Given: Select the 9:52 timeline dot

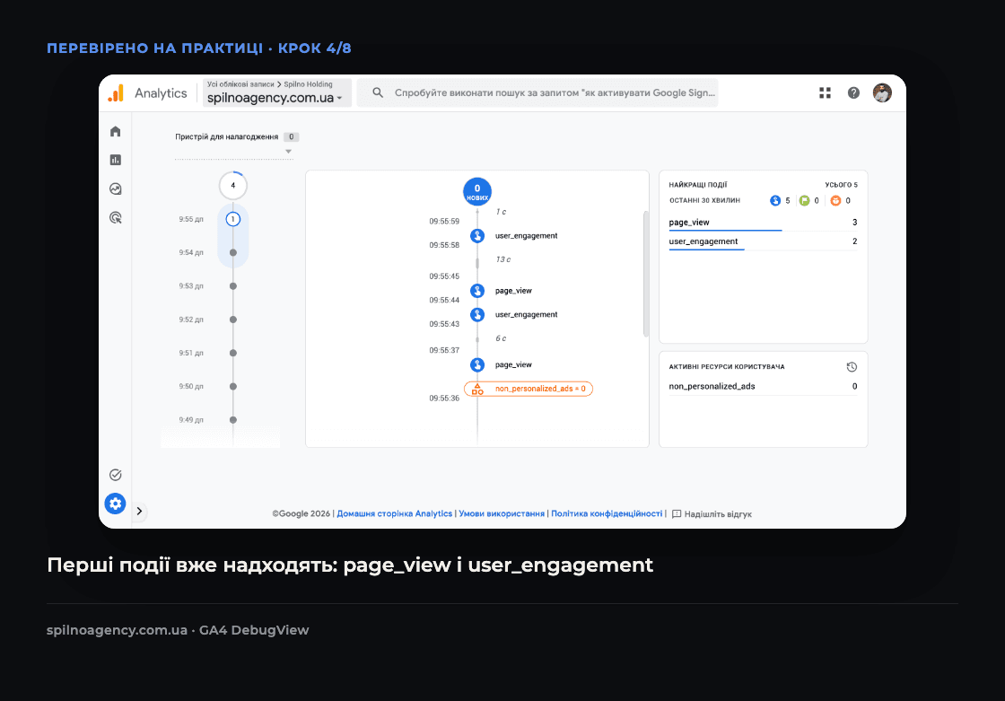Looking at the screenshot, I should [x=233, y=320].
